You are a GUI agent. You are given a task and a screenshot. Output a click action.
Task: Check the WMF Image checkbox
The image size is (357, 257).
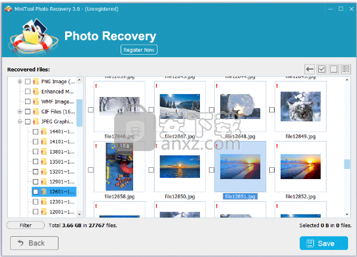[27, 101]
